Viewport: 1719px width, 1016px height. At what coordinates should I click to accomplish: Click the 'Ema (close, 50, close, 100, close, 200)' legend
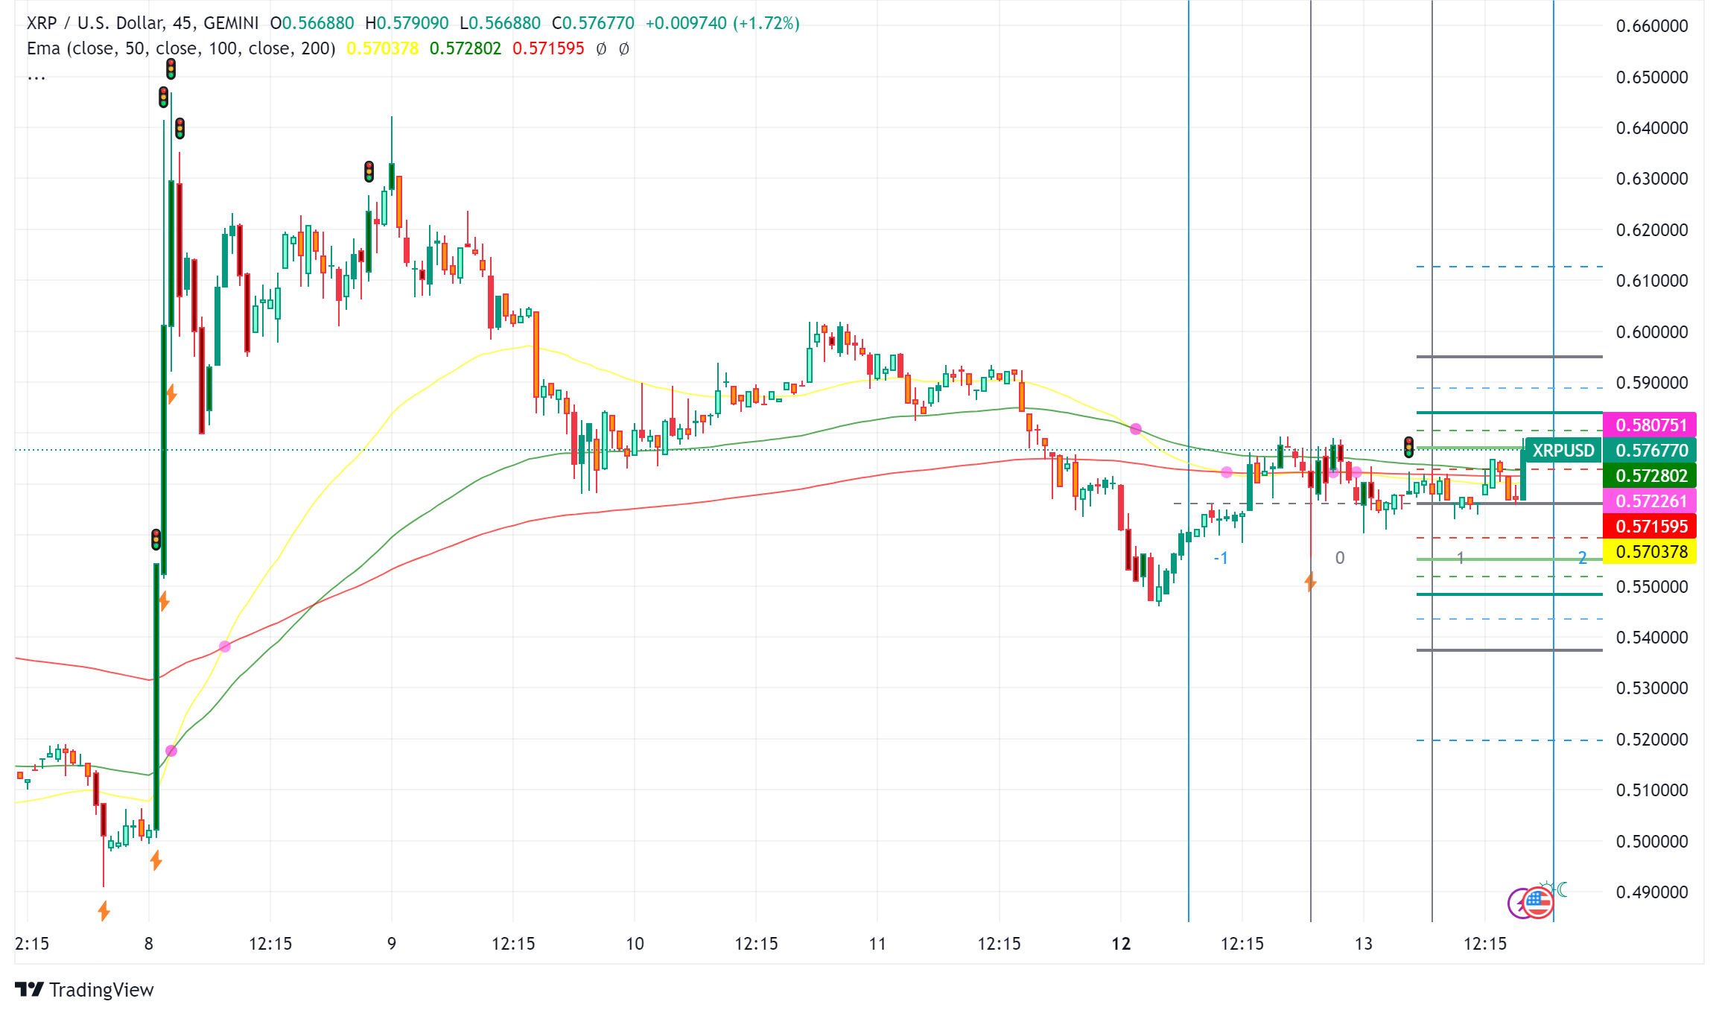(181, 48)
